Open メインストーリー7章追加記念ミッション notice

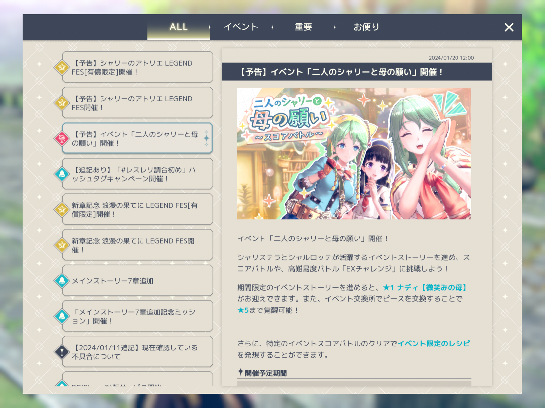tap(137, 316)
